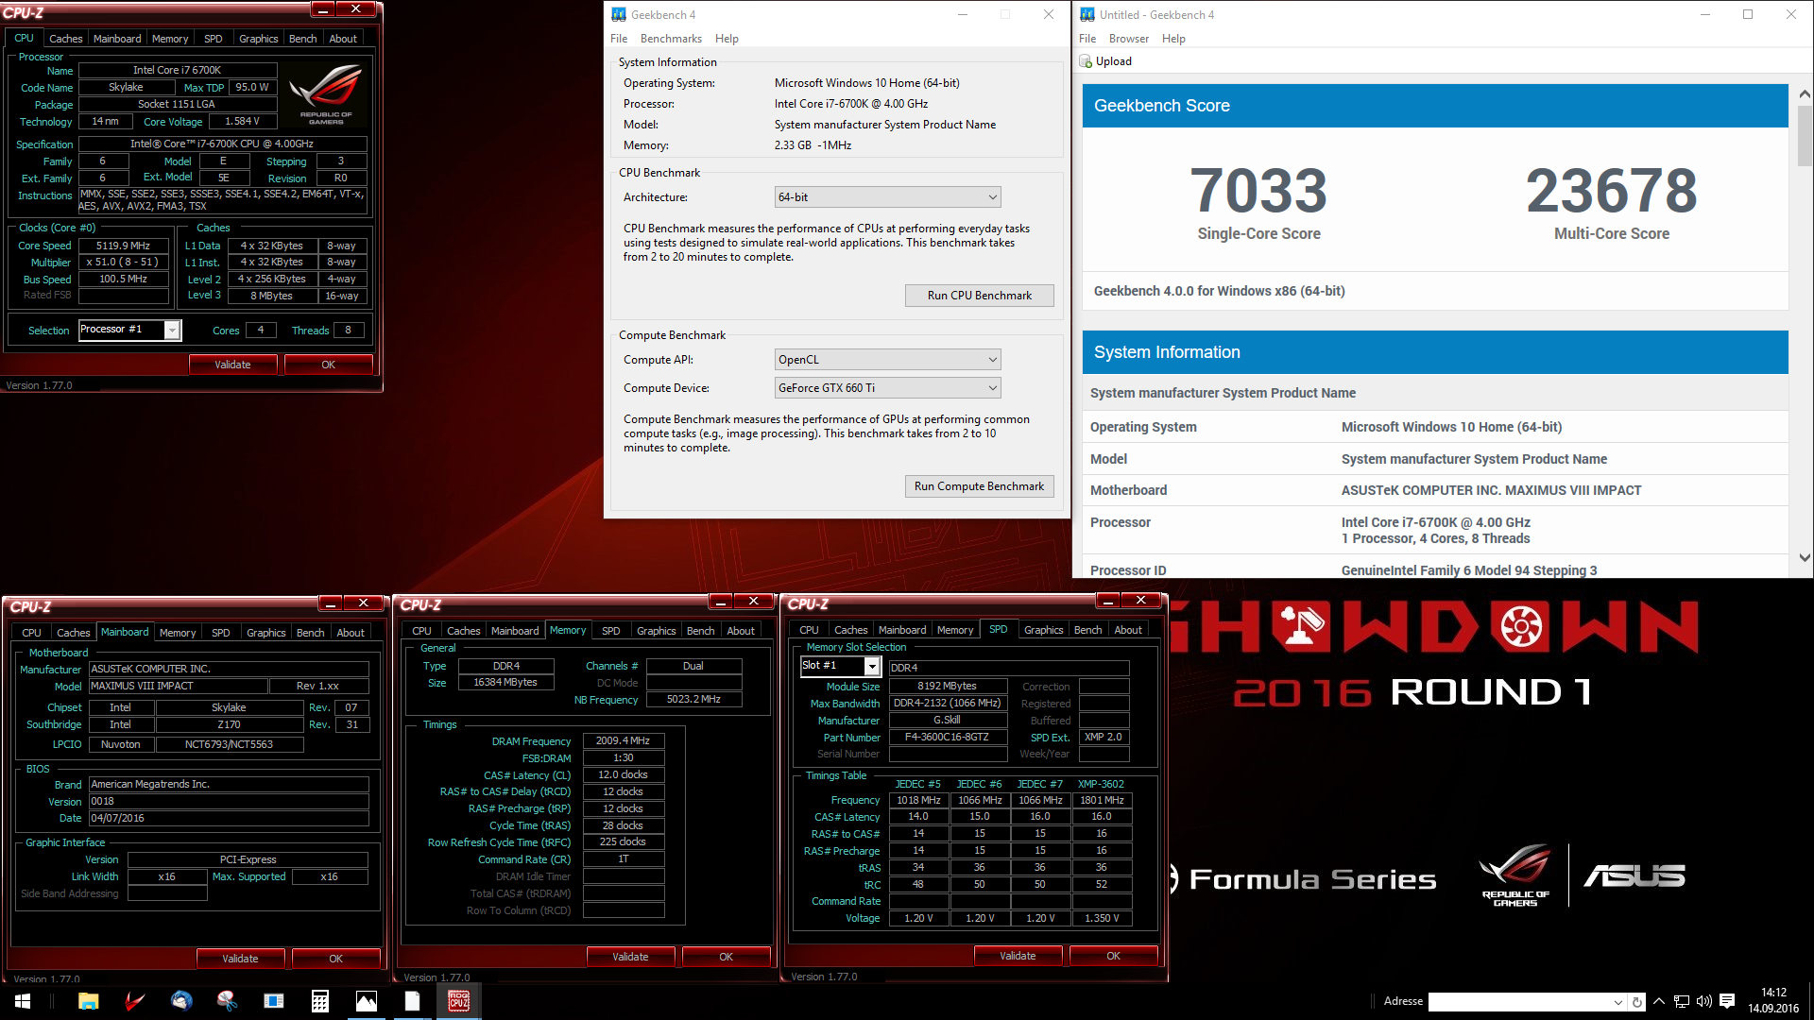Open About tab in CPU-Z Mainboard window

point(351,633)
